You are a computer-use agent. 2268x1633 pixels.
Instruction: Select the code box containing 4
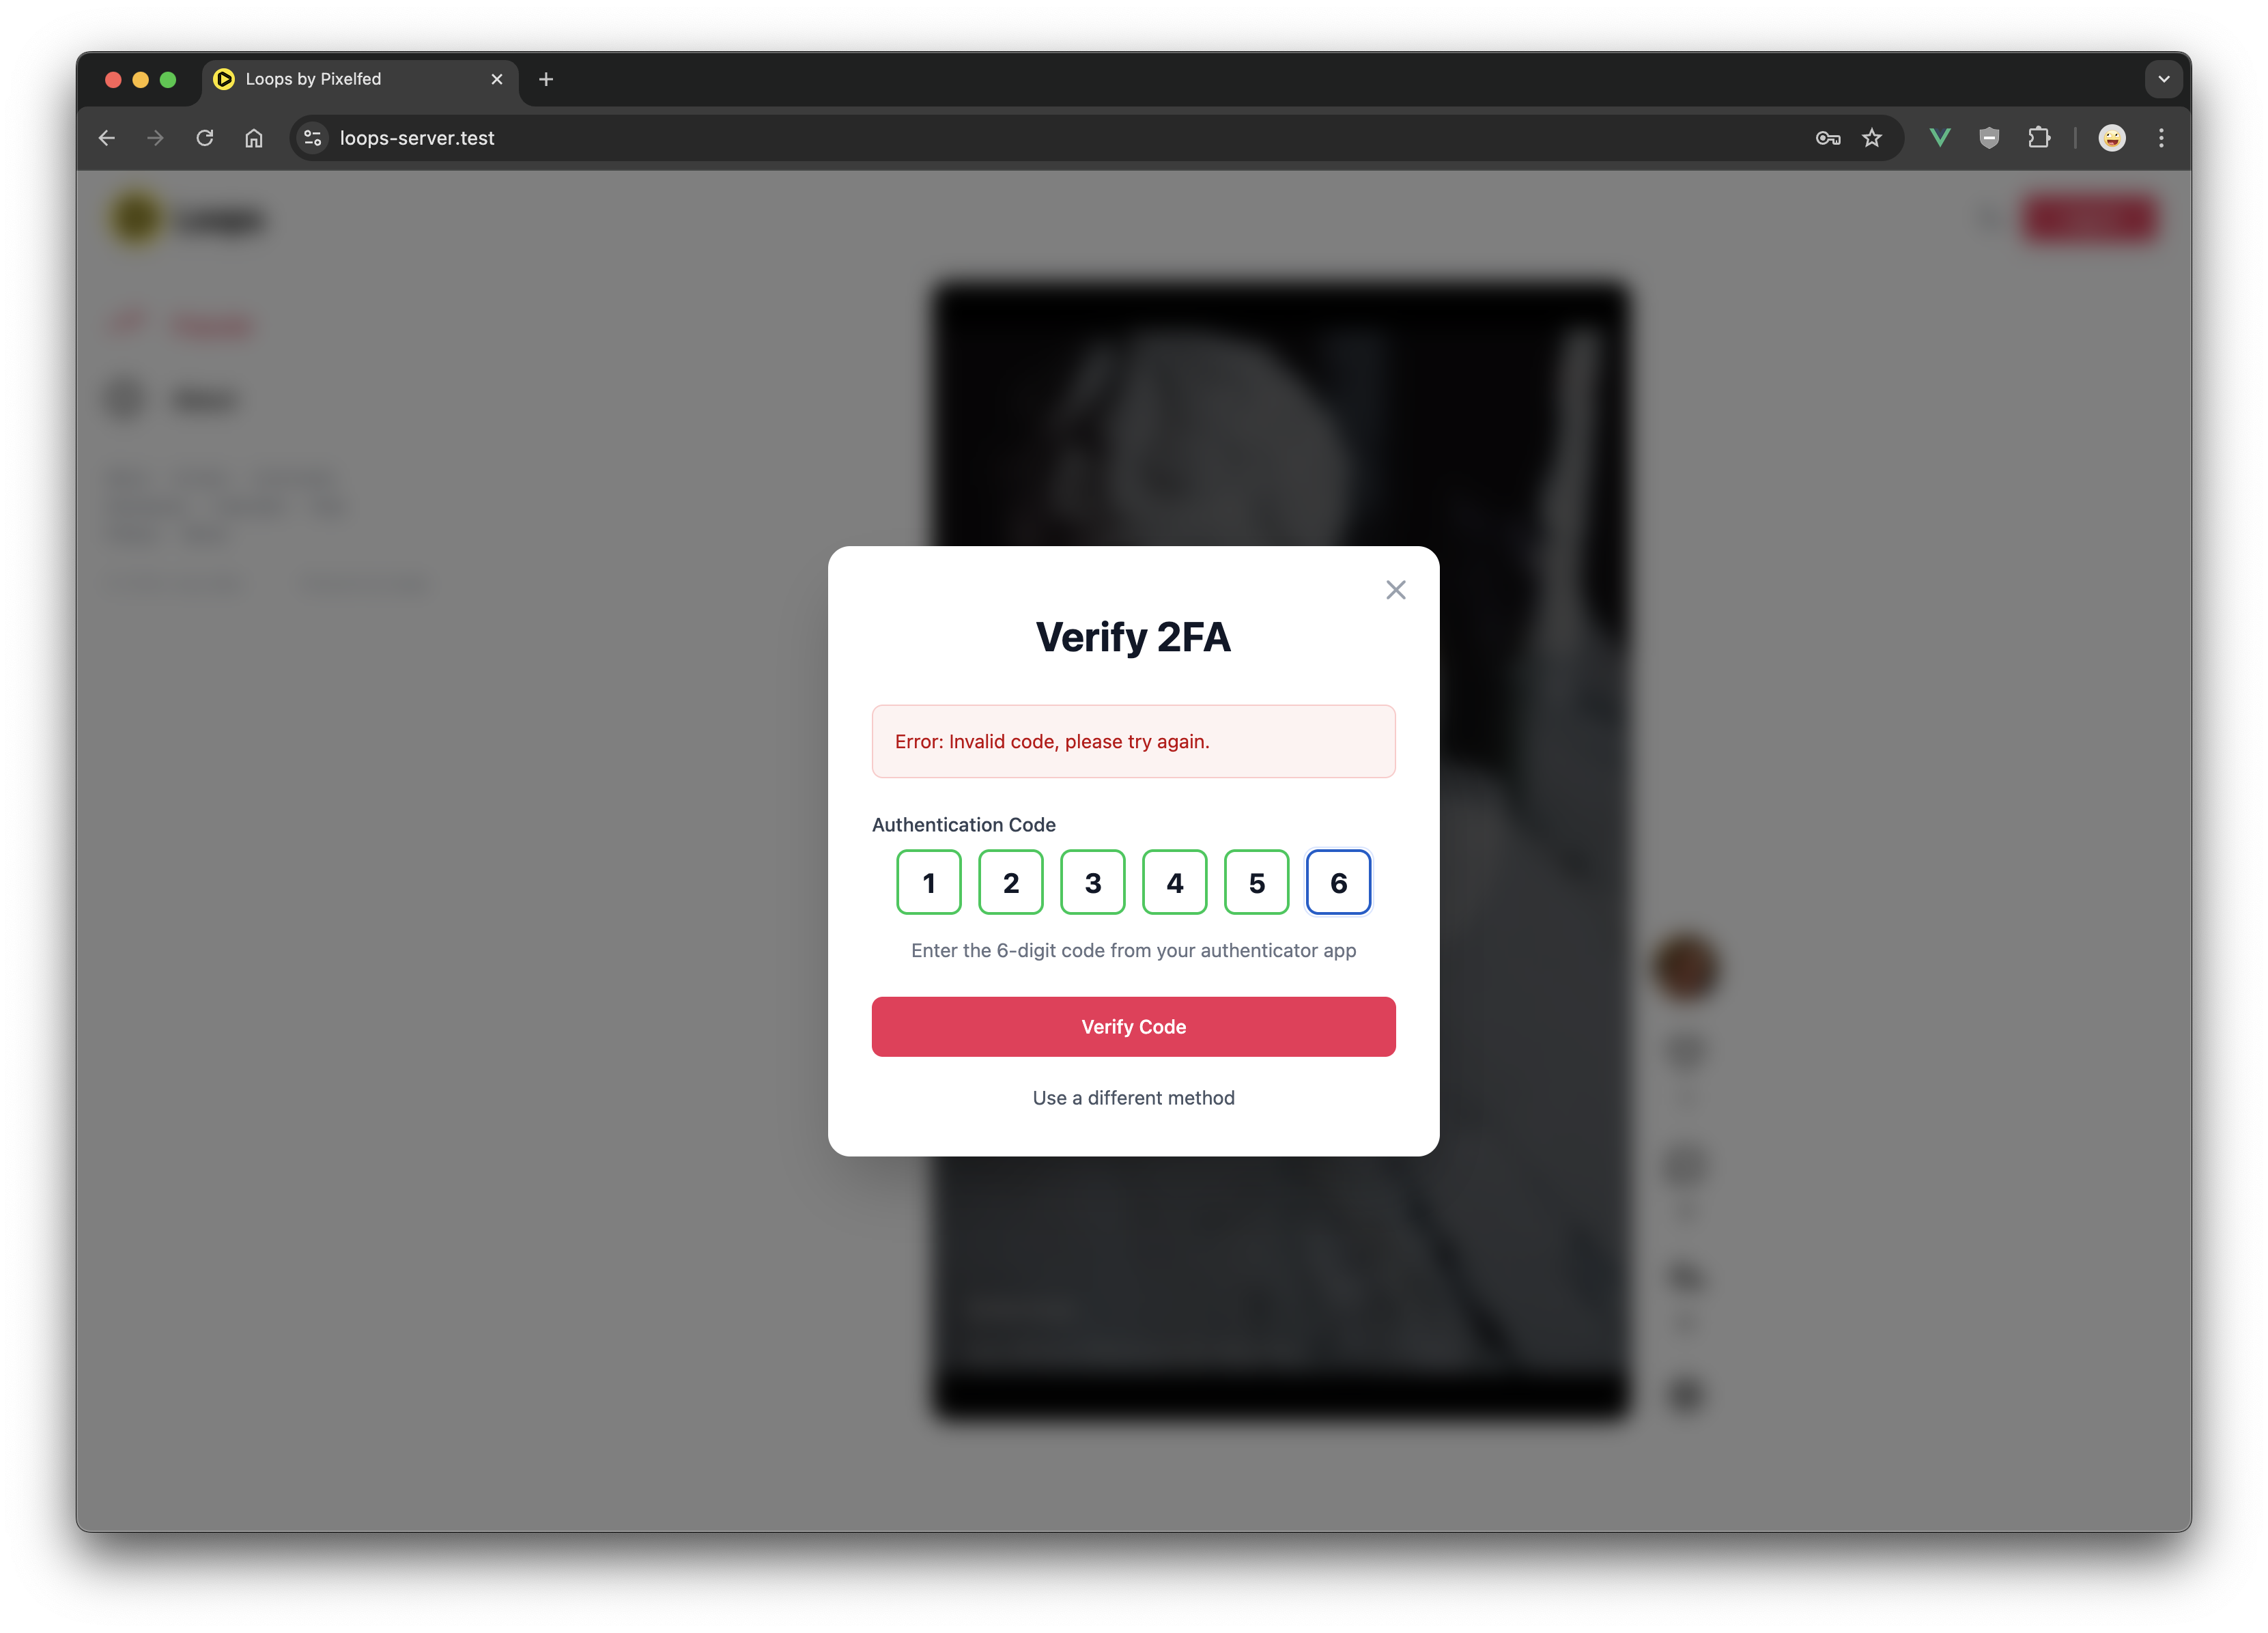(1174, 882)
